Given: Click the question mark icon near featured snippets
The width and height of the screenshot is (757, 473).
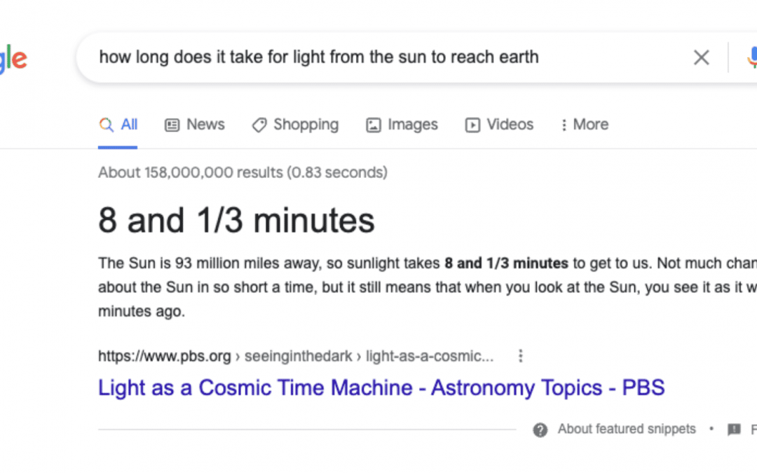Looking at the screenshot, I should 540,429.
